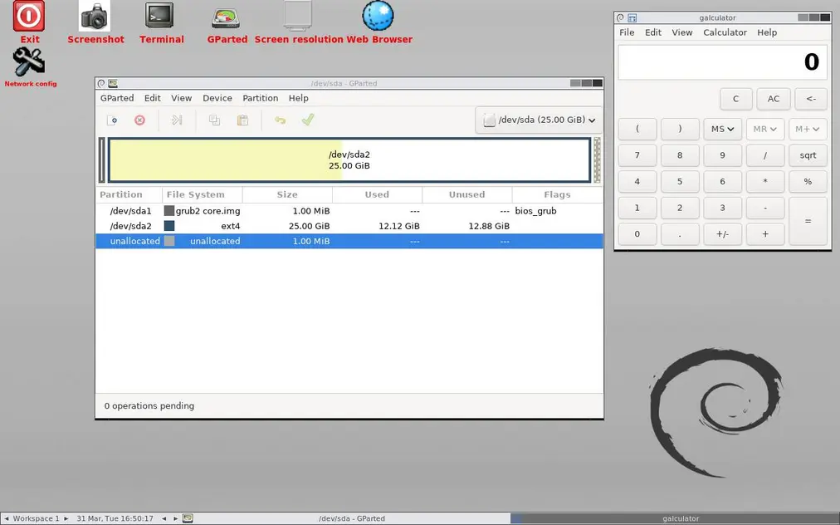840x525 pixels.
Task: Click next workspace arrow after Workspace 1
Action: (x=66, y=518)
